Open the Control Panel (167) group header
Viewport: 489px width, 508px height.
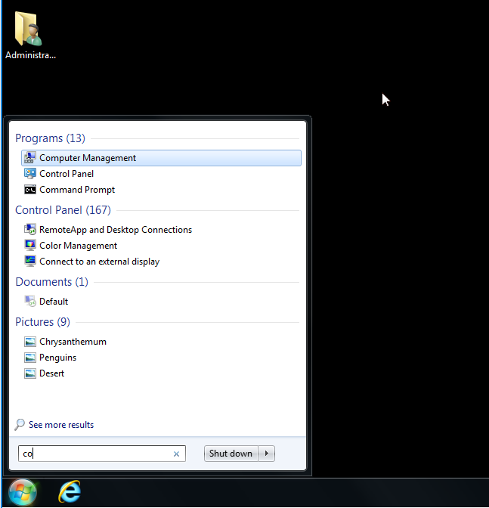(63, 210)
